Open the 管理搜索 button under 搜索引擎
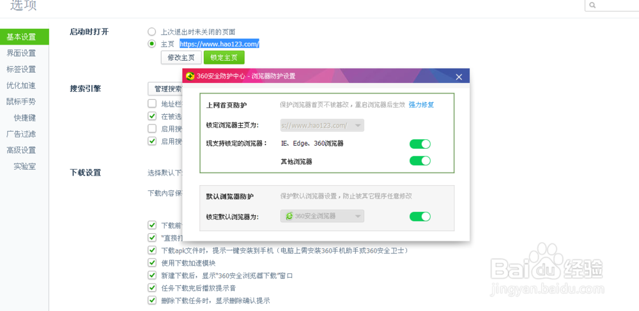 click(165, 89)
